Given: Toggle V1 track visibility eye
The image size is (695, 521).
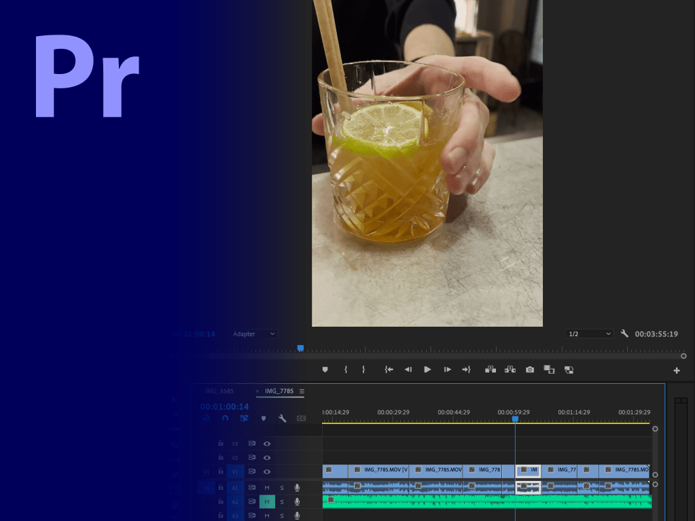Looking at the screenshot, I should [x=267, y=471].
